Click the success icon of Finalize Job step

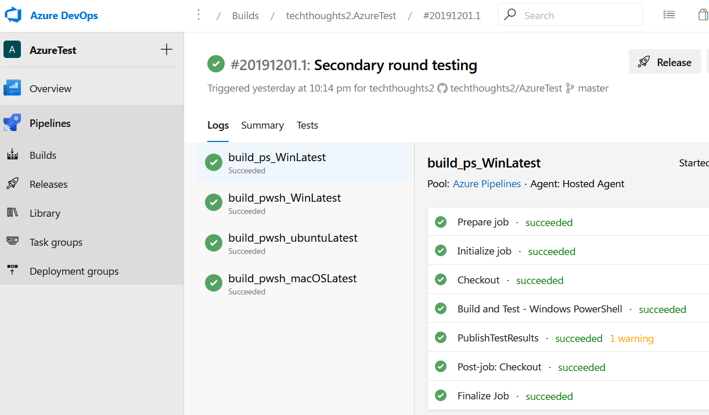(441, 396)
